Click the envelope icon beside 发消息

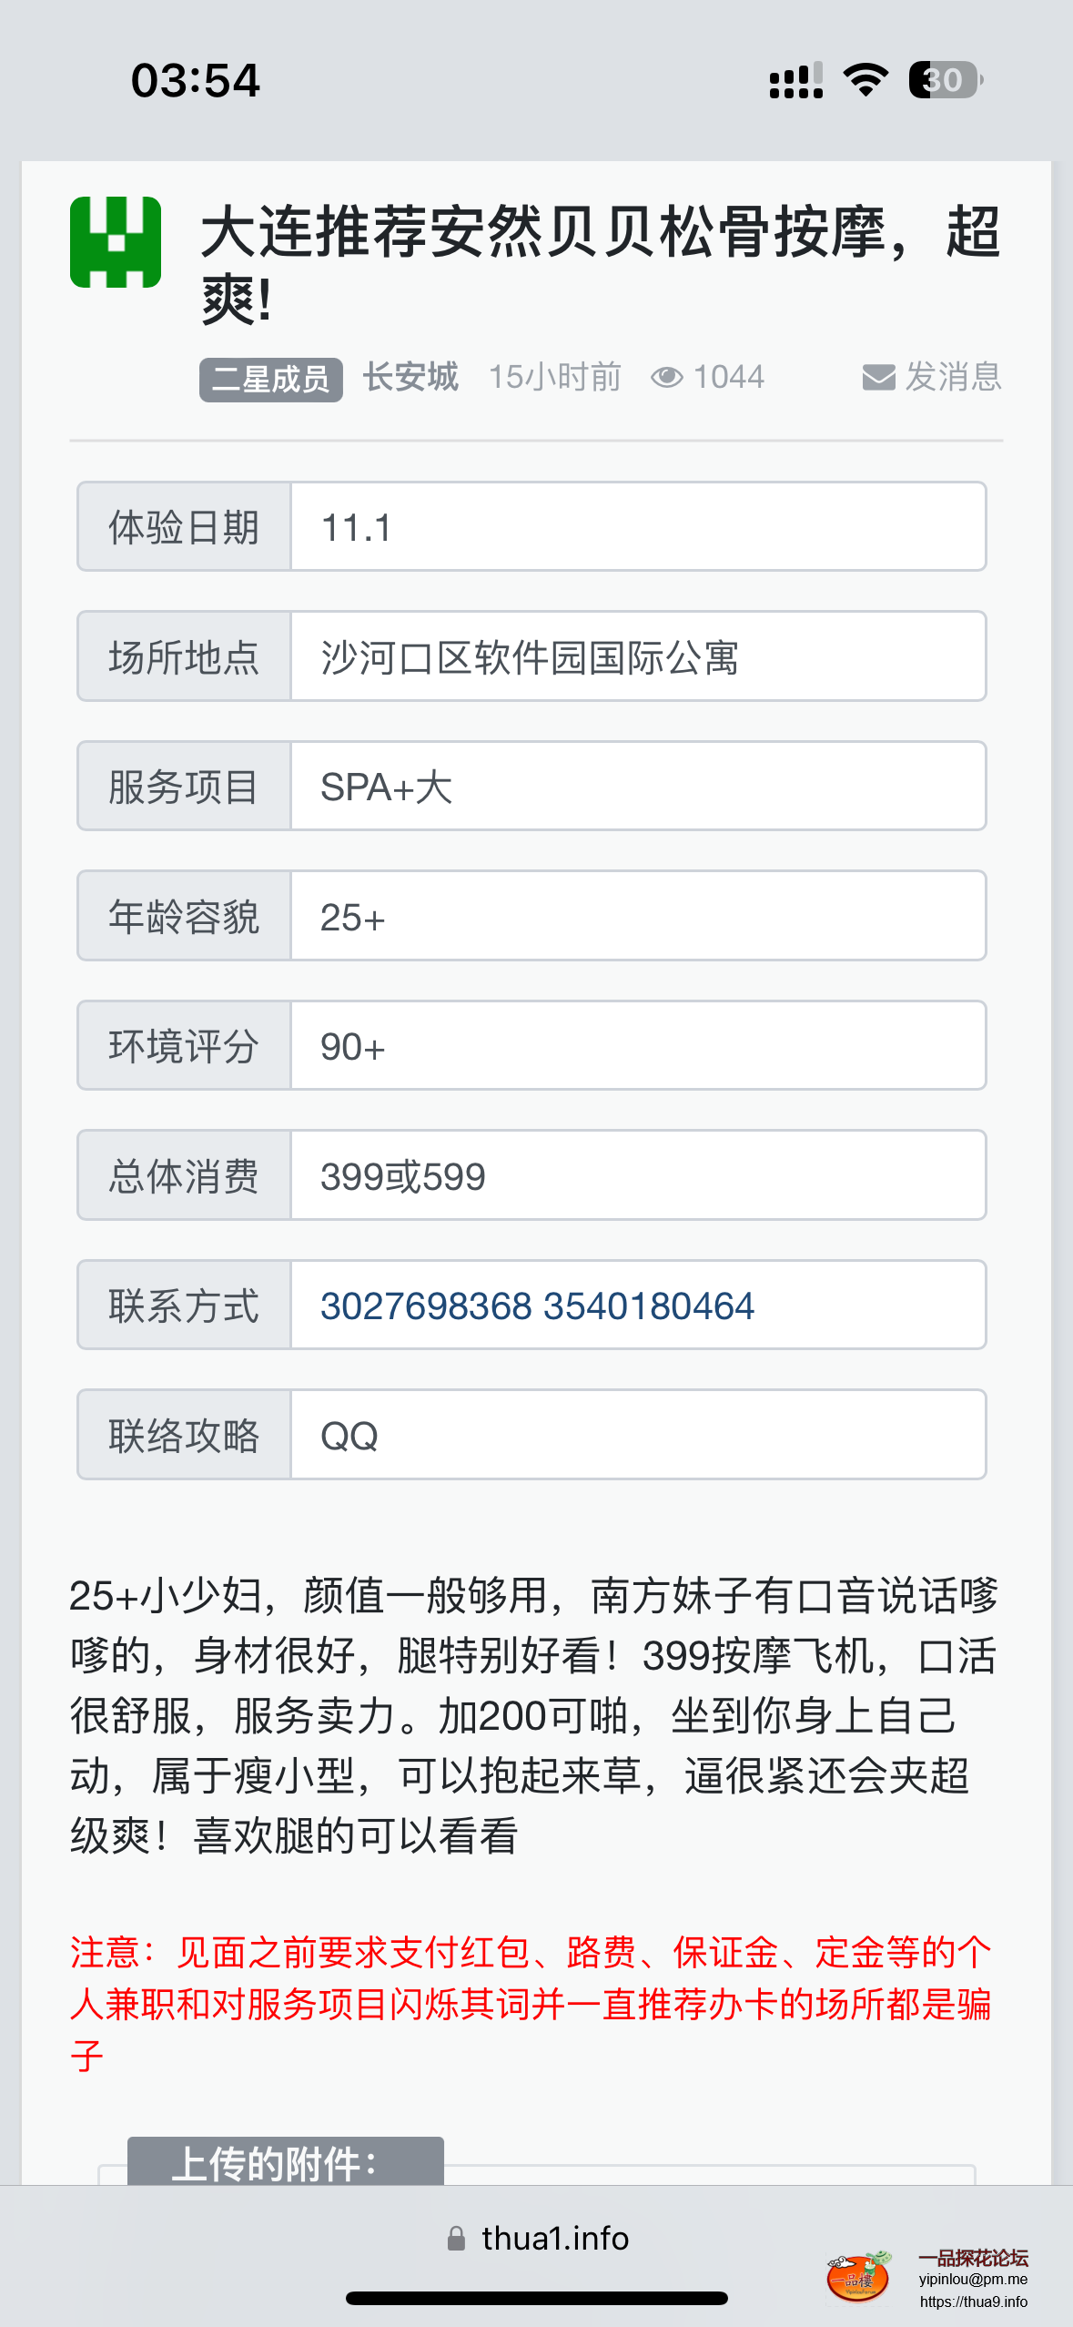point(878,377)
